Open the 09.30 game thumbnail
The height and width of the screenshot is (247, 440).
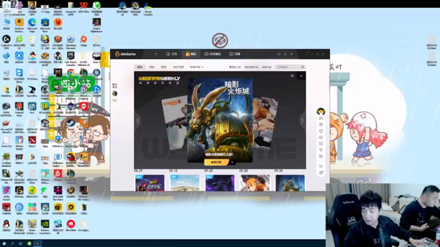[290, 183]
